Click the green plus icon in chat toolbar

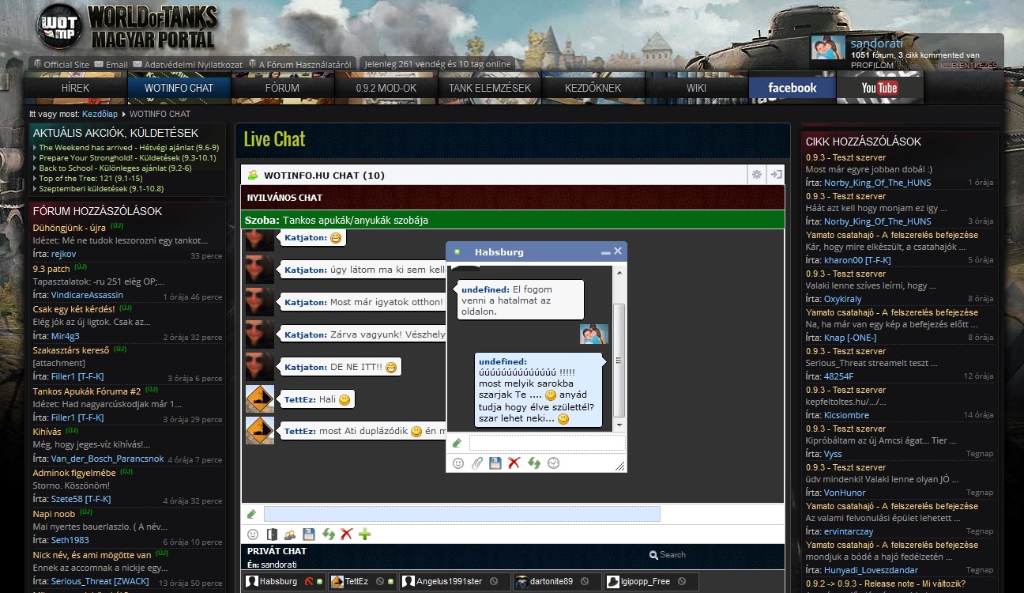(365, 534)
